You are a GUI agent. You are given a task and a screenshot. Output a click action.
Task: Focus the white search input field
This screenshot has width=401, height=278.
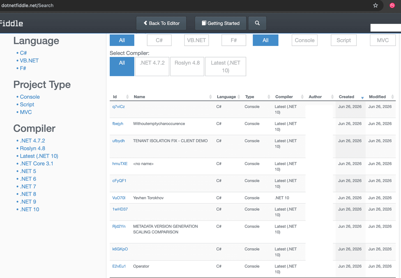click(386, 28)
